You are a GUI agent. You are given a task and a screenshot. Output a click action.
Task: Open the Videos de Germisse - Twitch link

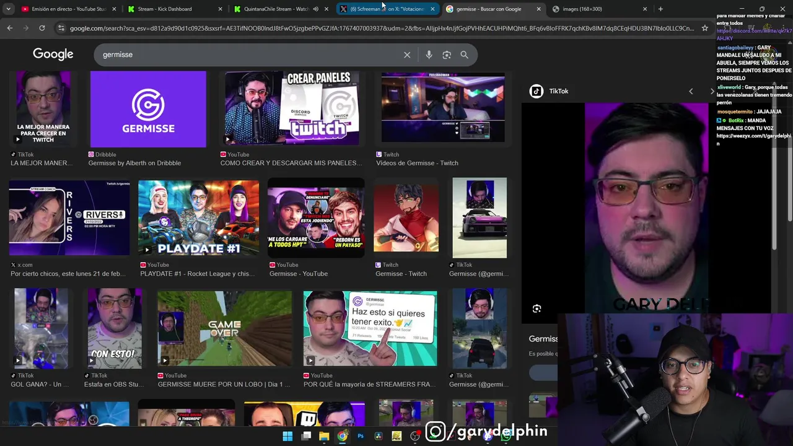[417, 163]
